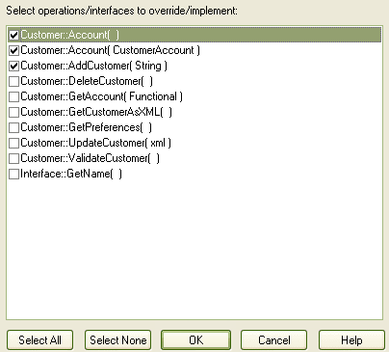Select 'Customer::UpdateCustomer( xml )' row text
The height and width of the screenshot is (352, 389).
tap(95, 143)
